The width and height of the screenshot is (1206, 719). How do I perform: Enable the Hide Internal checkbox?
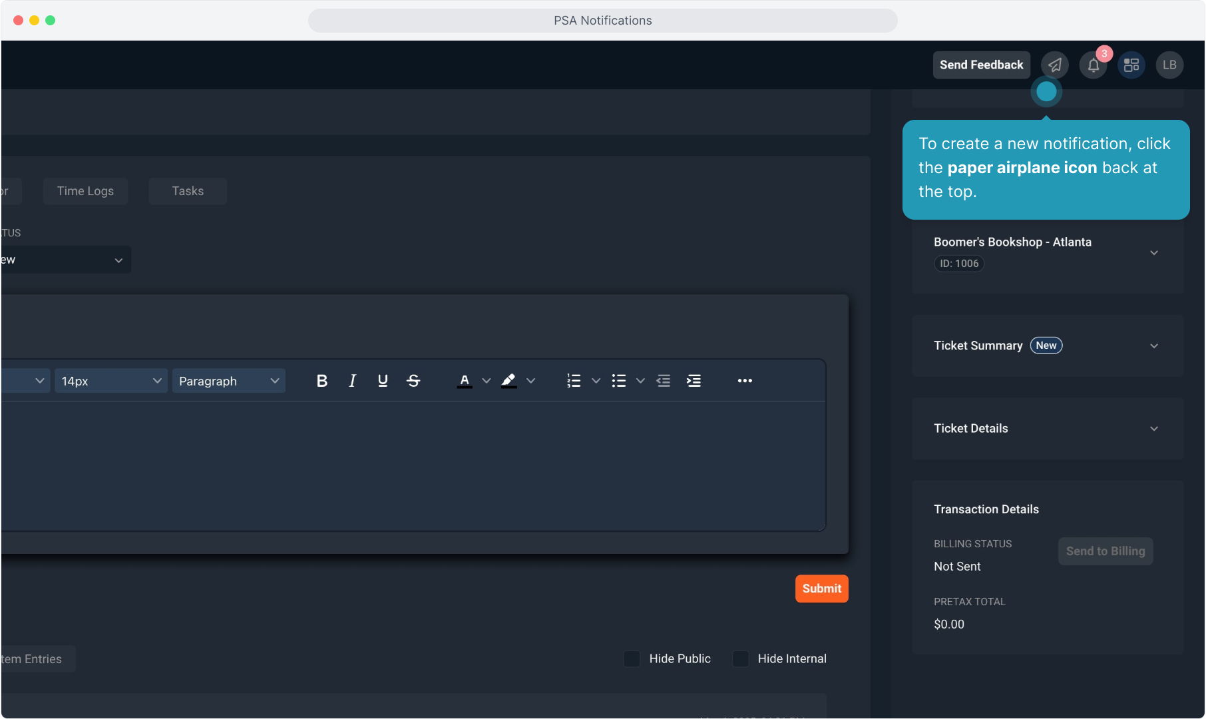740,659
